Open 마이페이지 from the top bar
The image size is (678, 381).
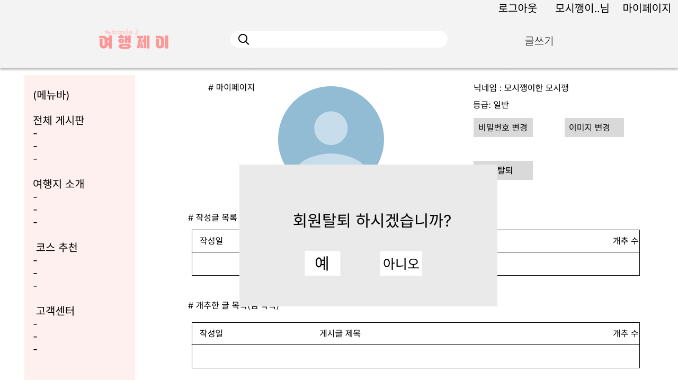(x=647, y=8)
